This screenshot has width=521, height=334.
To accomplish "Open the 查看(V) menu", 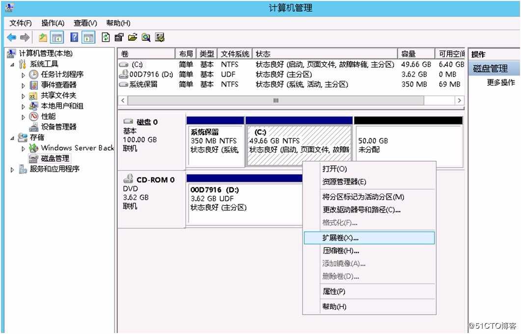I will [x=85, y=23].
